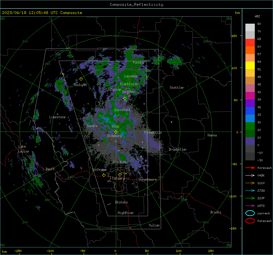This screenshot has height=255, width=273.
Task: Click the cyan current ellipse symbol
Action: (x=250, y=213)
